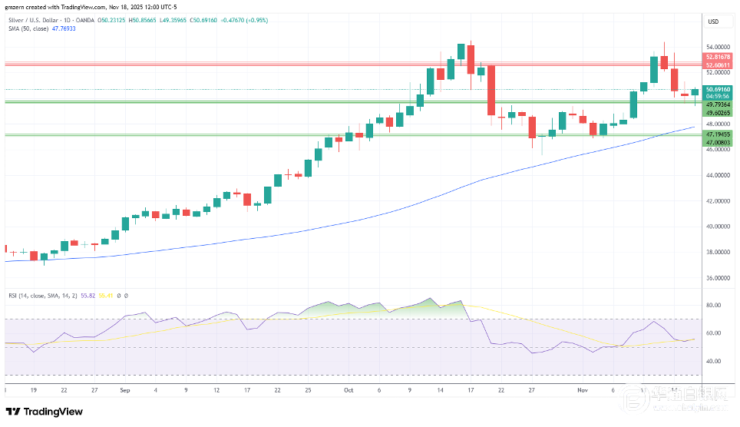The height and width of the screenshot is (427, 740).
Task: Click the RSI value 55.82 in purple
Action: pos(91,295)
